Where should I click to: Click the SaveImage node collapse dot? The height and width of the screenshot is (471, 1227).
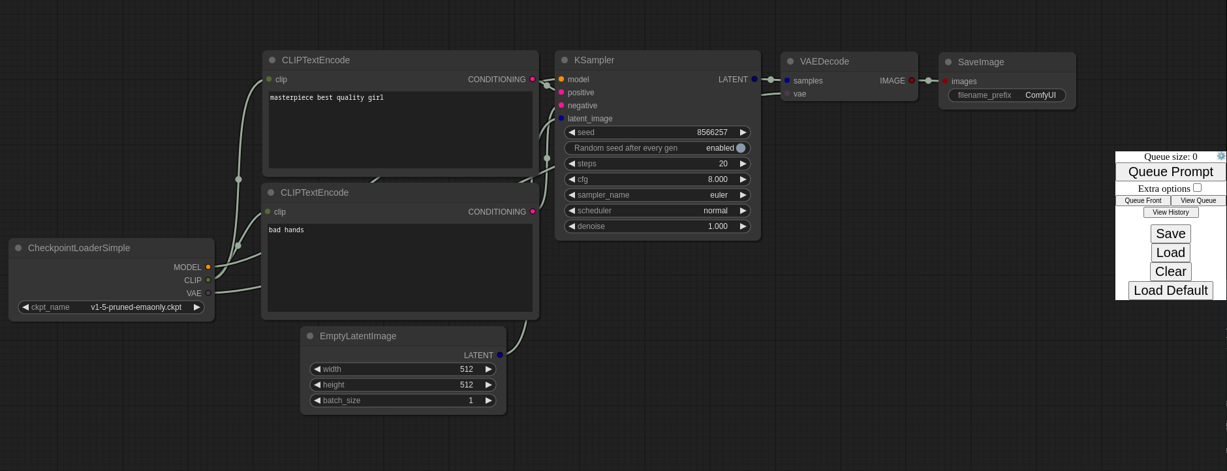(x=948, y=62)
